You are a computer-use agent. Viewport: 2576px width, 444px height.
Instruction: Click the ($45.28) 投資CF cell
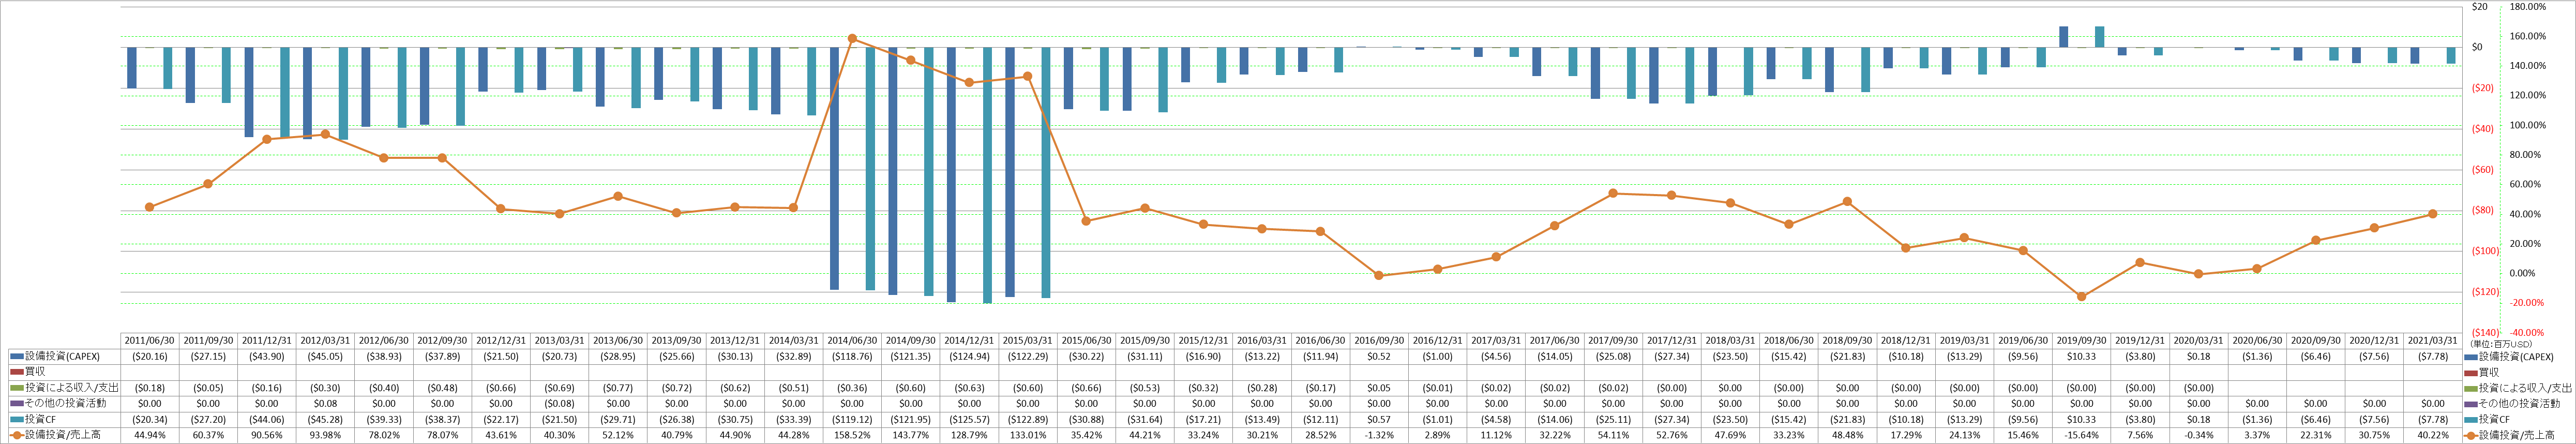click(326, 419)
